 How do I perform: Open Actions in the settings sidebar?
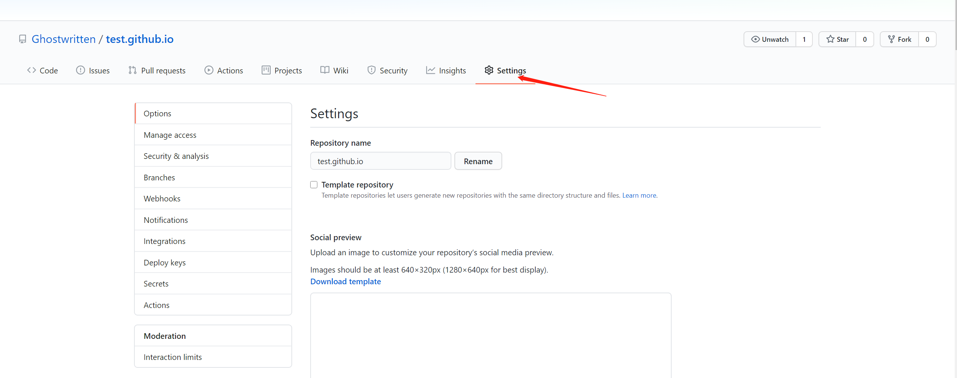(213, 305)
